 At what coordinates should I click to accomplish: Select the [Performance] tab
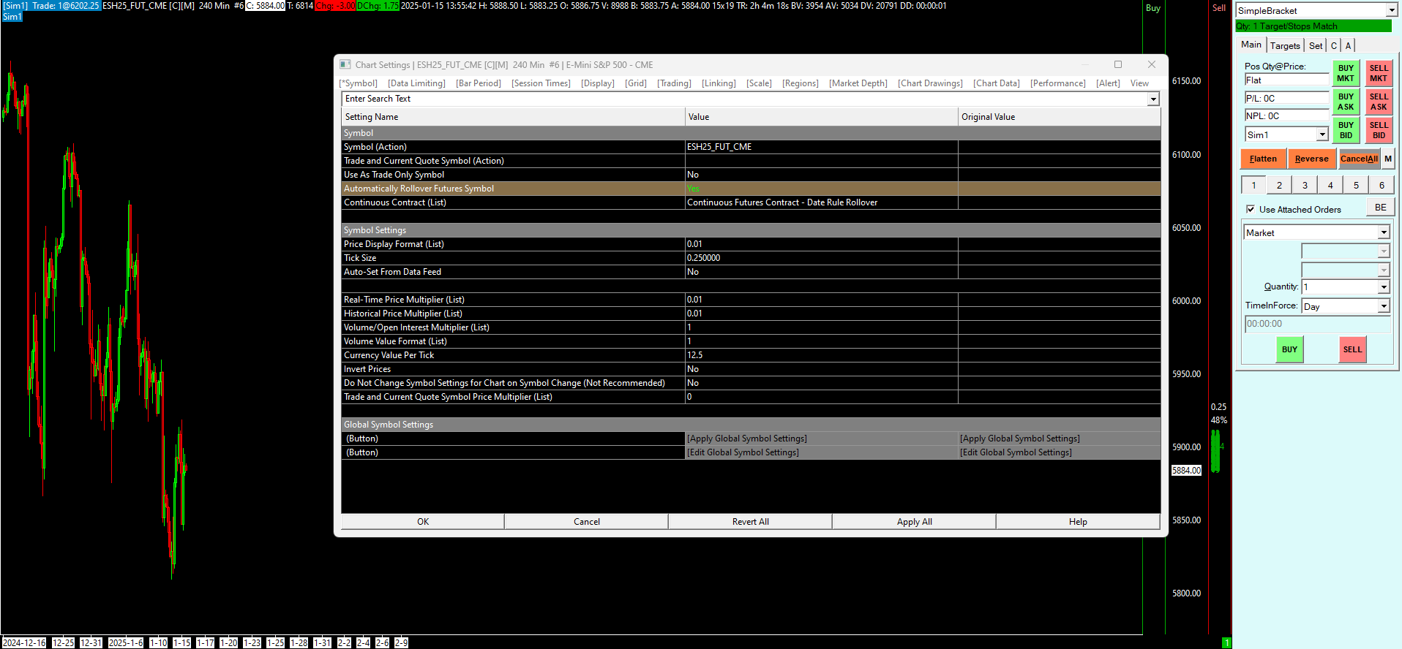click(x=1058, y=83)
